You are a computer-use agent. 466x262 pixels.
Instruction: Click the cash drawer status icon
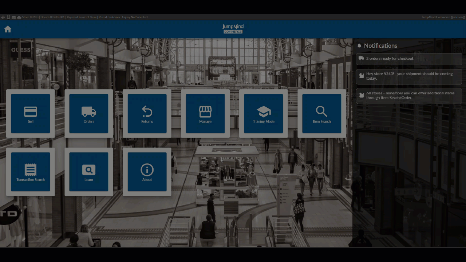[13, 17]
